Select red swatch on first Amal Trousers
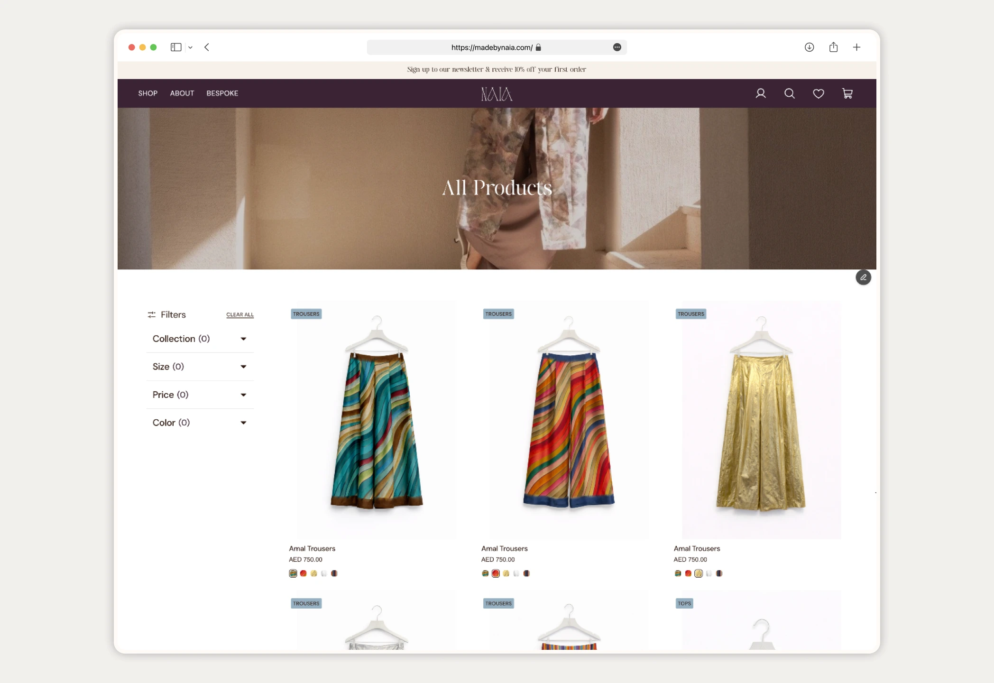The width and height of the screenshot is (994, 683). coord(304,573)
